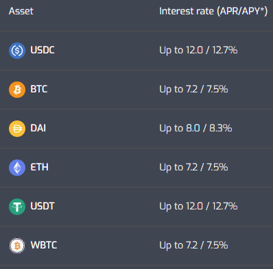Click DAI rate Up to 8.0 / 8.3%

195,128
